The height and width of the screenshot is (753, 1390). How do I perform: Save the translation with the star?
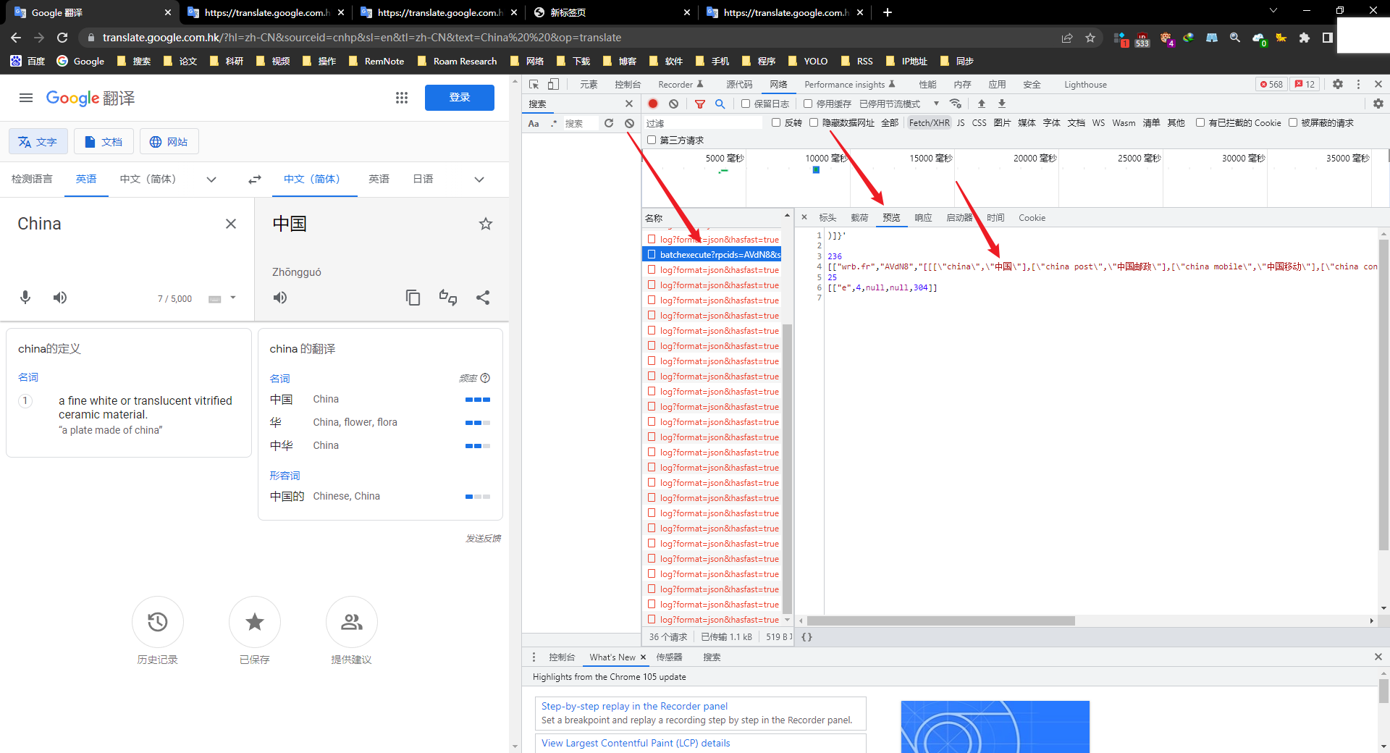point(486,224)
